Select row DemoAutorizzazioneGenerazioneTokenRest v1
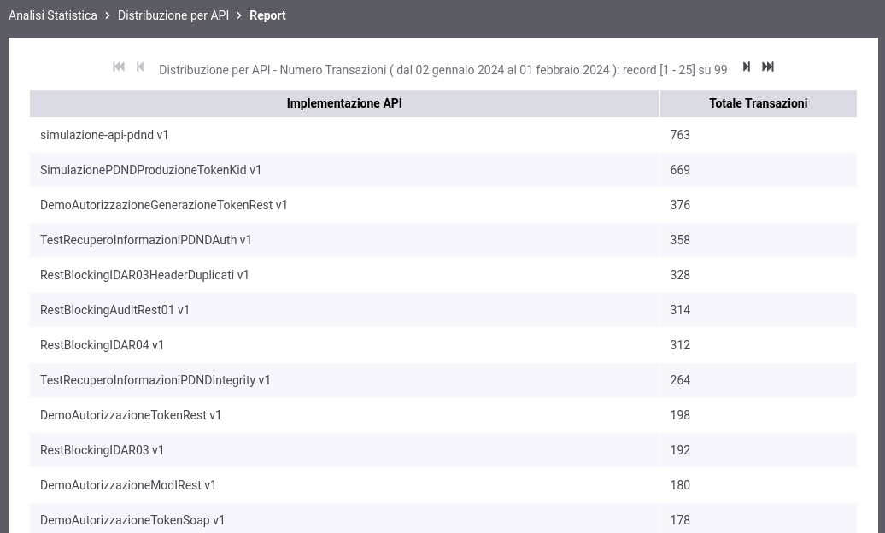 coord(443,205)
